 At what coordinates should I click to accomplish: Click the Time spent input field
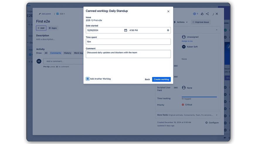128,42
